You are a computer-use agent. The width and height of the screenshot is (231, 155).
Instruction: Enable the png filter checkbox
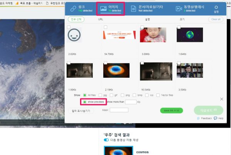tap(122, 95)
